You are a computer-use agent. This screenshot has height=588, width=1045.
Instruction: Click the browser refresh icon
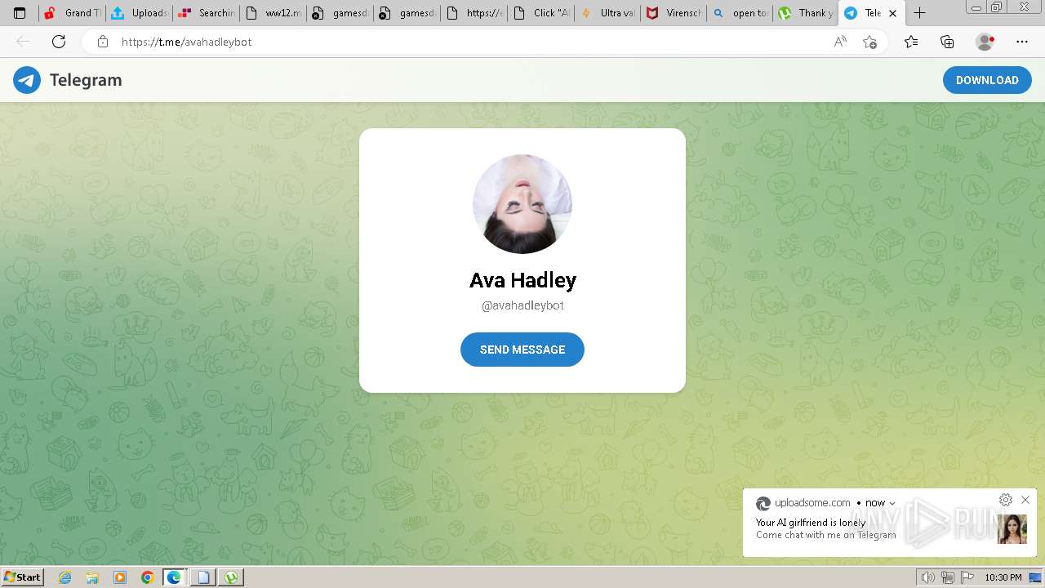[x=59, y=42]
